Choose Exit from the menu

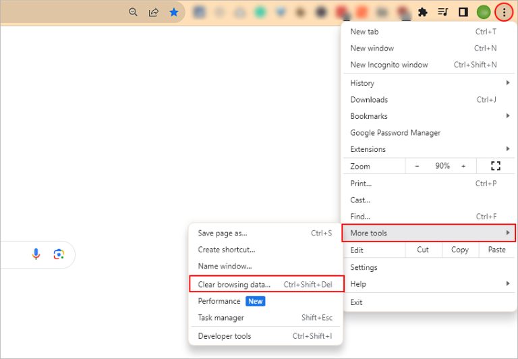tap(428, 302)
